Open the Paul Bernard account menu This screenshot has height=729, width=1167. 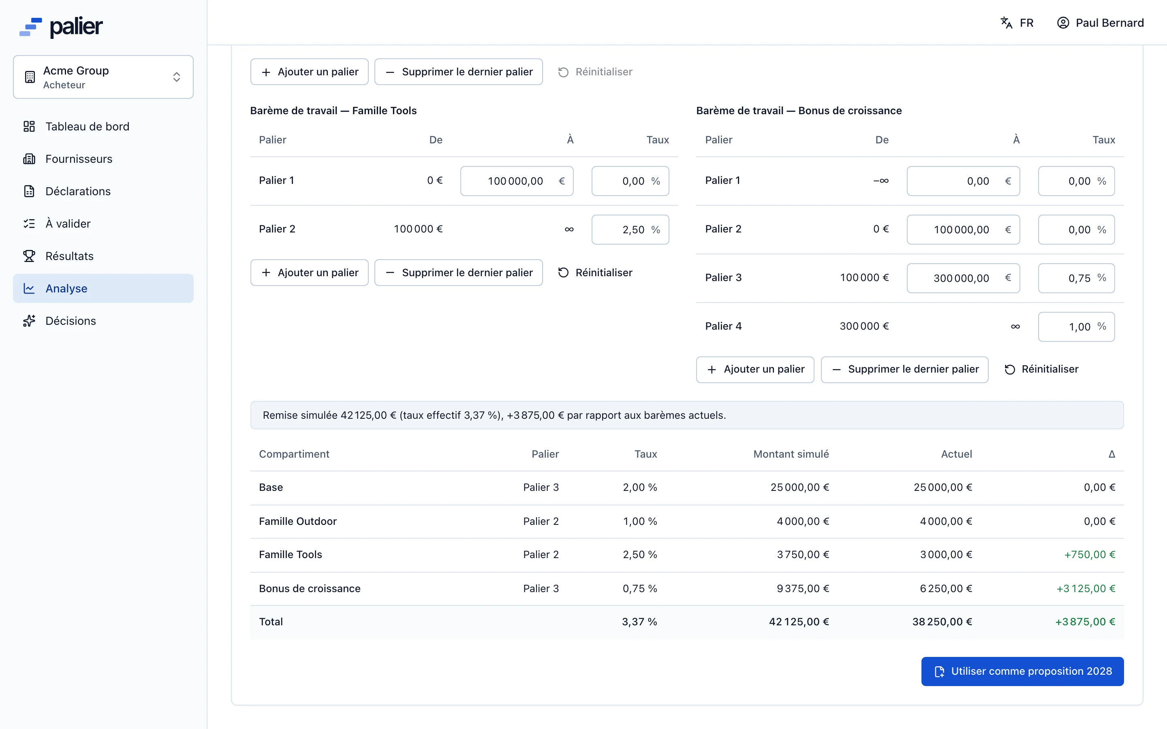pos(1100,23)
